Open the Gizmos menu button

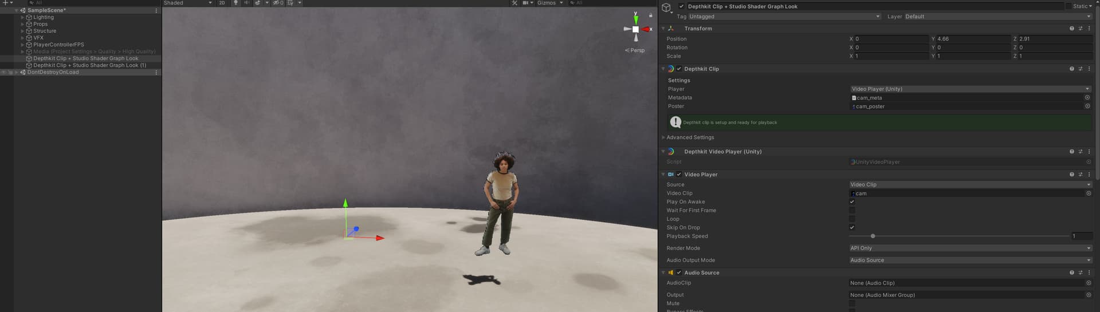coord(547,3)
